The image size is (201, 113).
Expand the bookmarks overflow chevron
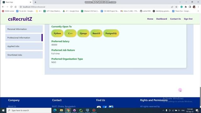198,11
